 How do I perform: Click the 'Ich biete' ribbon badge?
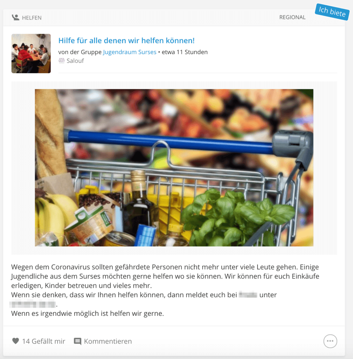332,12
